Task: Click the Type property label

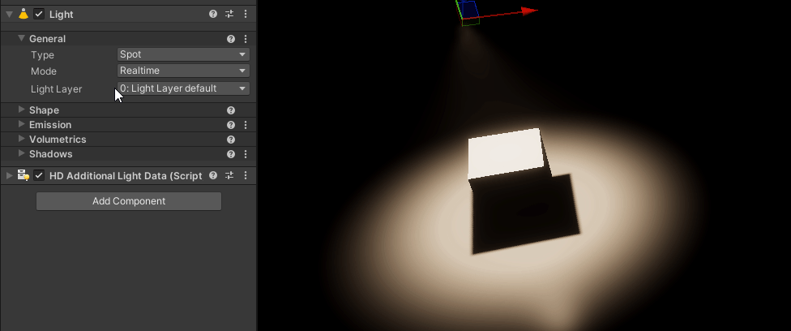Action: tap(42, 55)
